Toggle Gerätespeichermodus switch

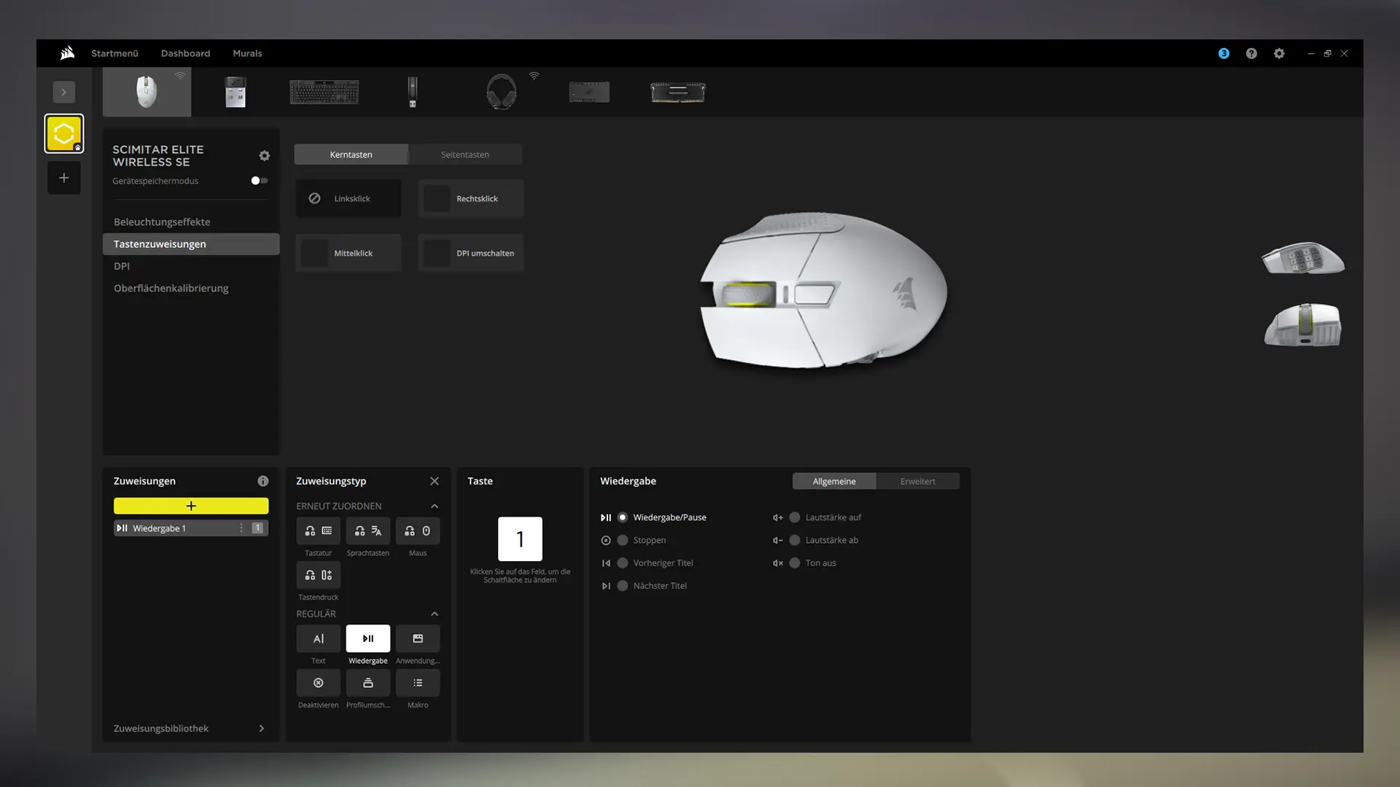click(x=259, y=181)
